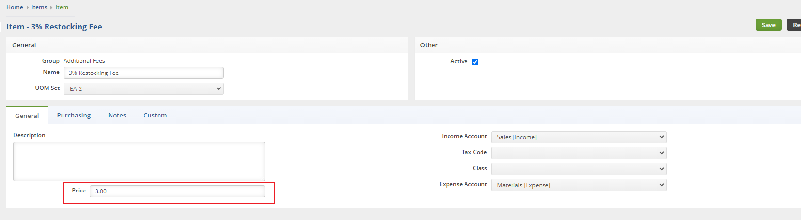Switch to the Purchasing tab
This screenshot has width=801, height=220.
pos(74,116)
